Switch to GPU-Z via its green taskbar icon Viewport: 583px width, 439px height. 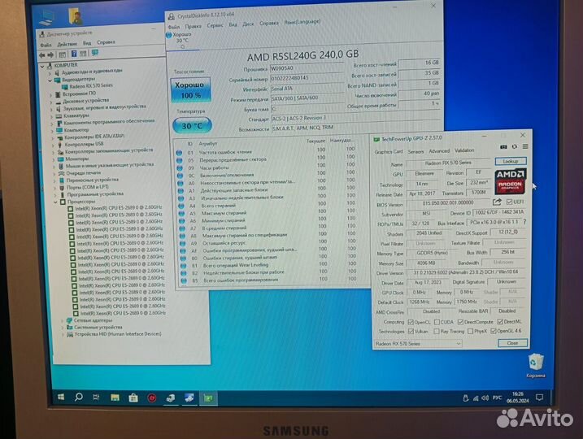[208, 398]
